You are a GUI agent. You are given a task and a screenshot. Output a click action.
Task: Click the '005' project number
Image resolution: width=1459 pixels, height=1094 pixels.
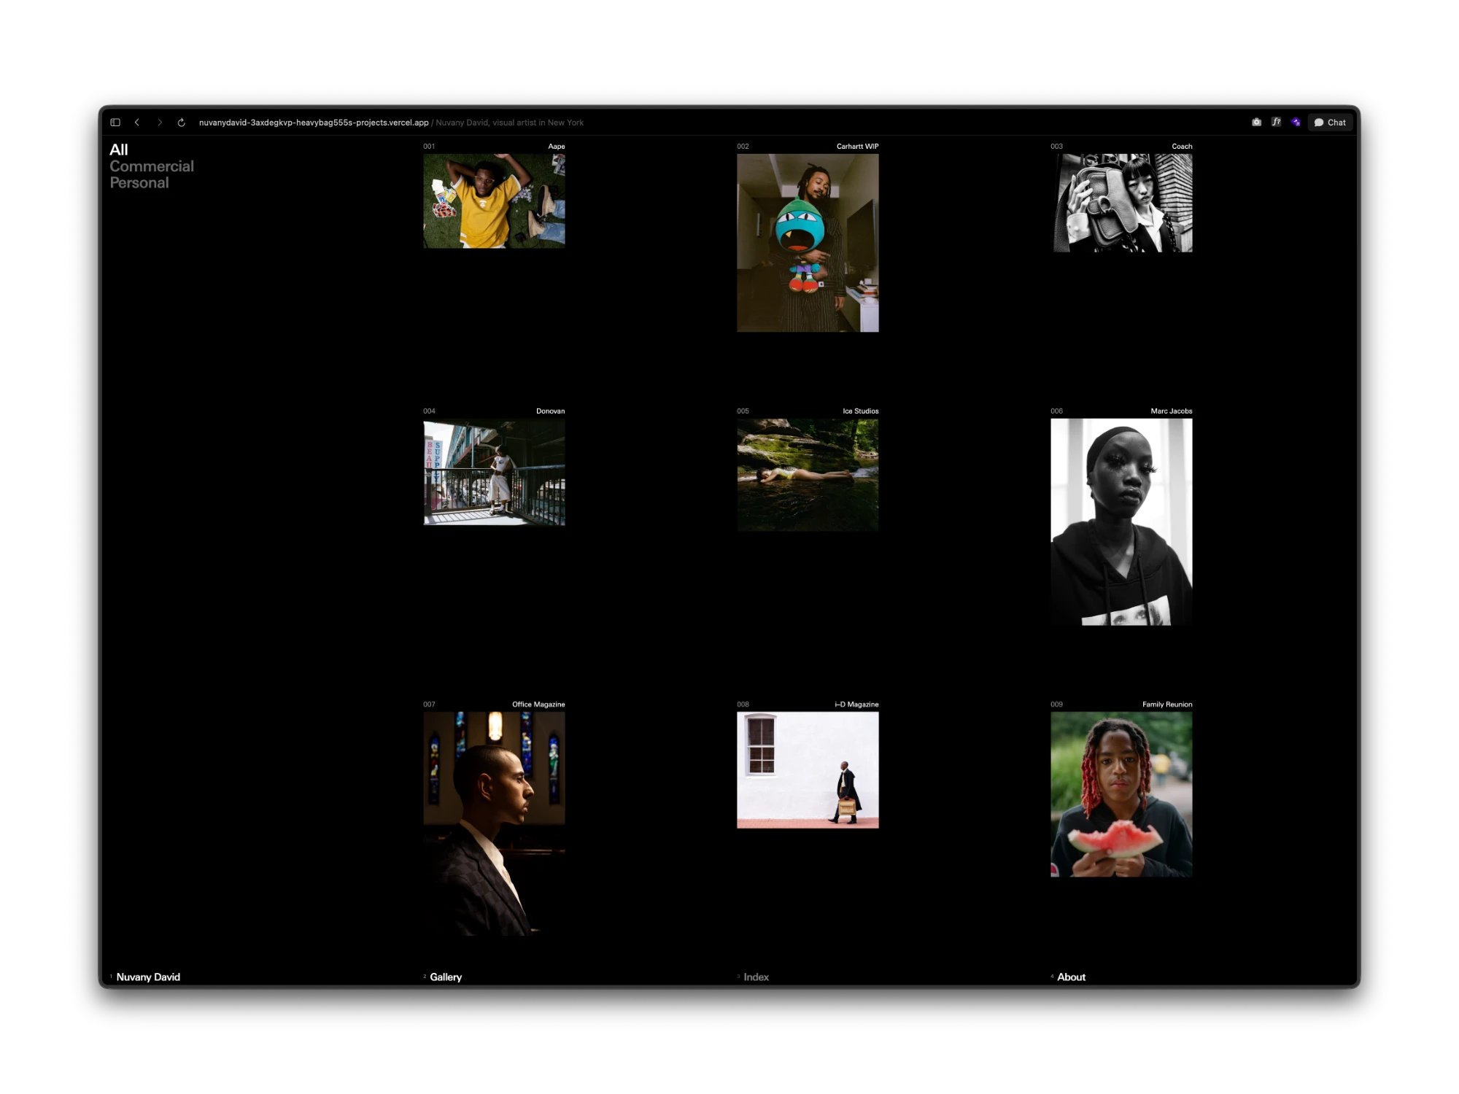(x=743, y=411)
